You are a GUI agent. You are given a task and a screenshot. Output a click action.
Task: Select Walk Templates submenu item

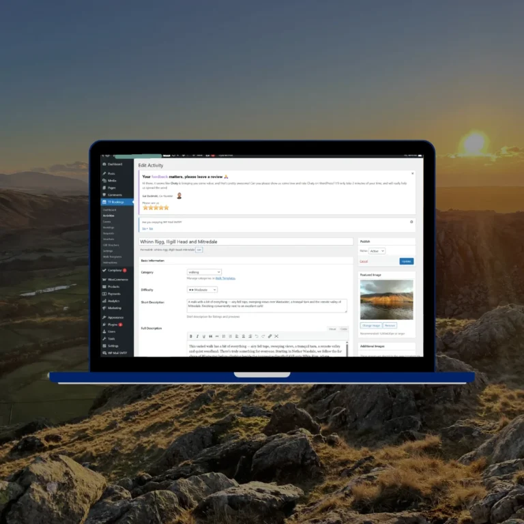point(113,257)
